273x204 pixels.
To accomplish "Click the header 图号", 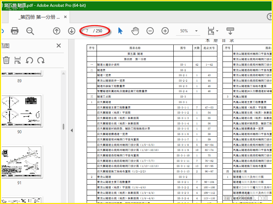I will 183,48.
